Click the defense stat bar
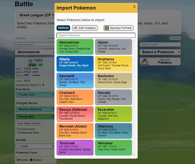195x164 pixels. [35, 72]
